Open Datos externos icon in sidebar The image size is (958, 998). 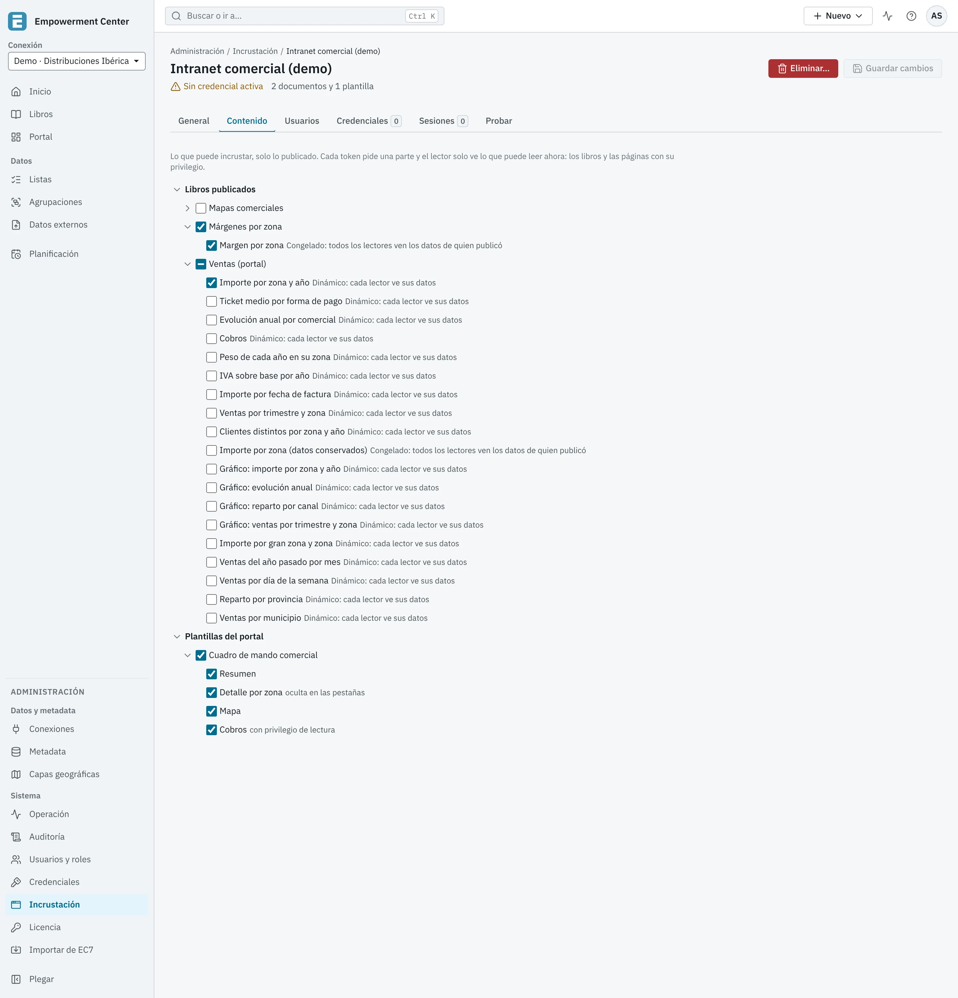click(16, 225)
